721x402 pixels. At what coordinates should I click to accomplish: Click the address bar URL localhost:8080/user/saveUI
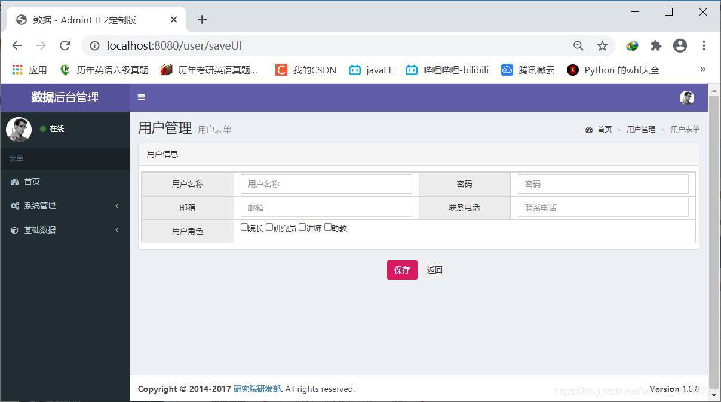[174, 45]
